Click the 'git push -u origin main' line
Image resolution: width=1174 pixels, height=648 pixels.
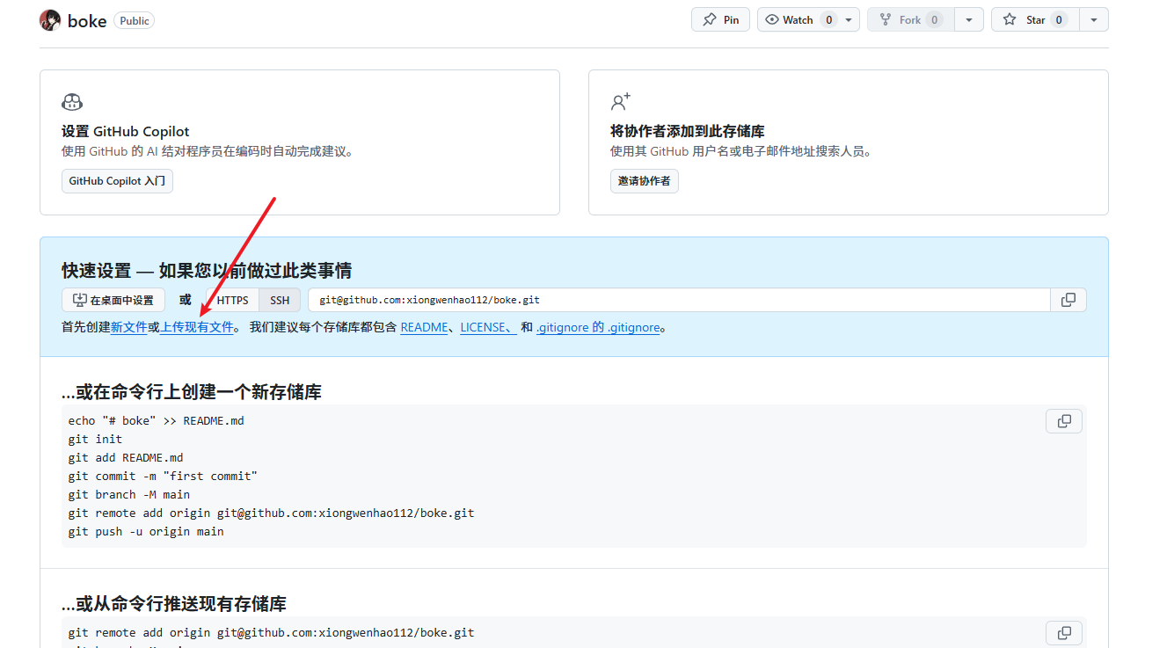[x=146, y=531]
